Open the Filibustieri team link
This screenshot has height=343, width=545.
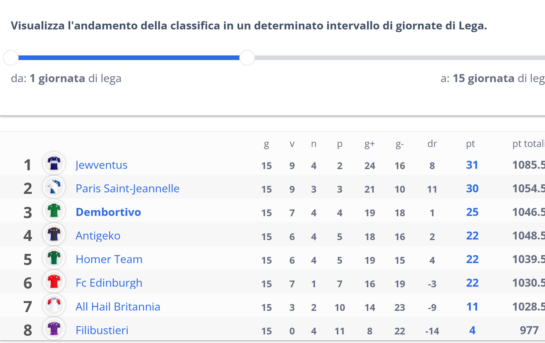[x=102, y=331]
